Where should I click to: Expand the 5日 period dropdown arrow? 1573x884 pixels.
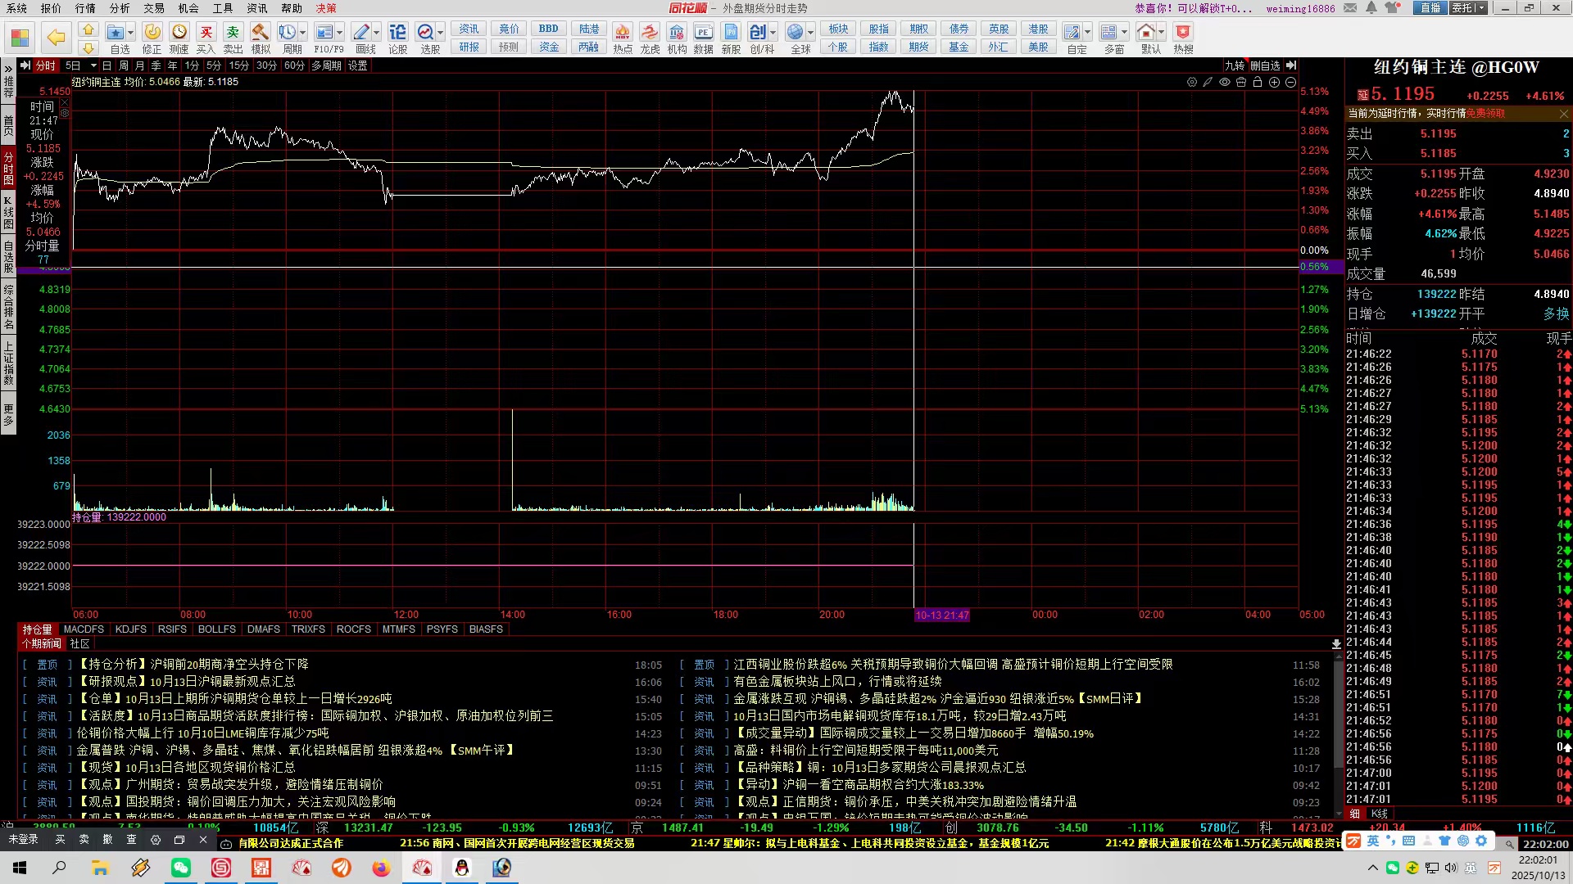coord(93,65)
